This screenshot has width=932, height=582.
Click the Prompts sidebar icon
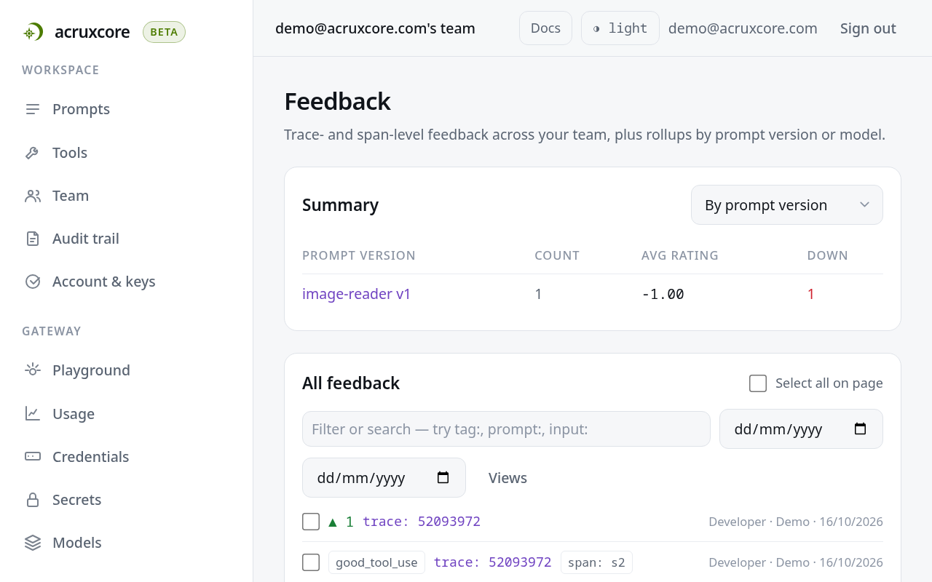(x=33, y=109)
